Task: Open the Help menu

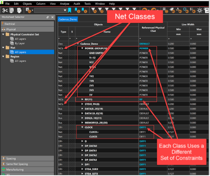Action: click(x=112, y=4)
